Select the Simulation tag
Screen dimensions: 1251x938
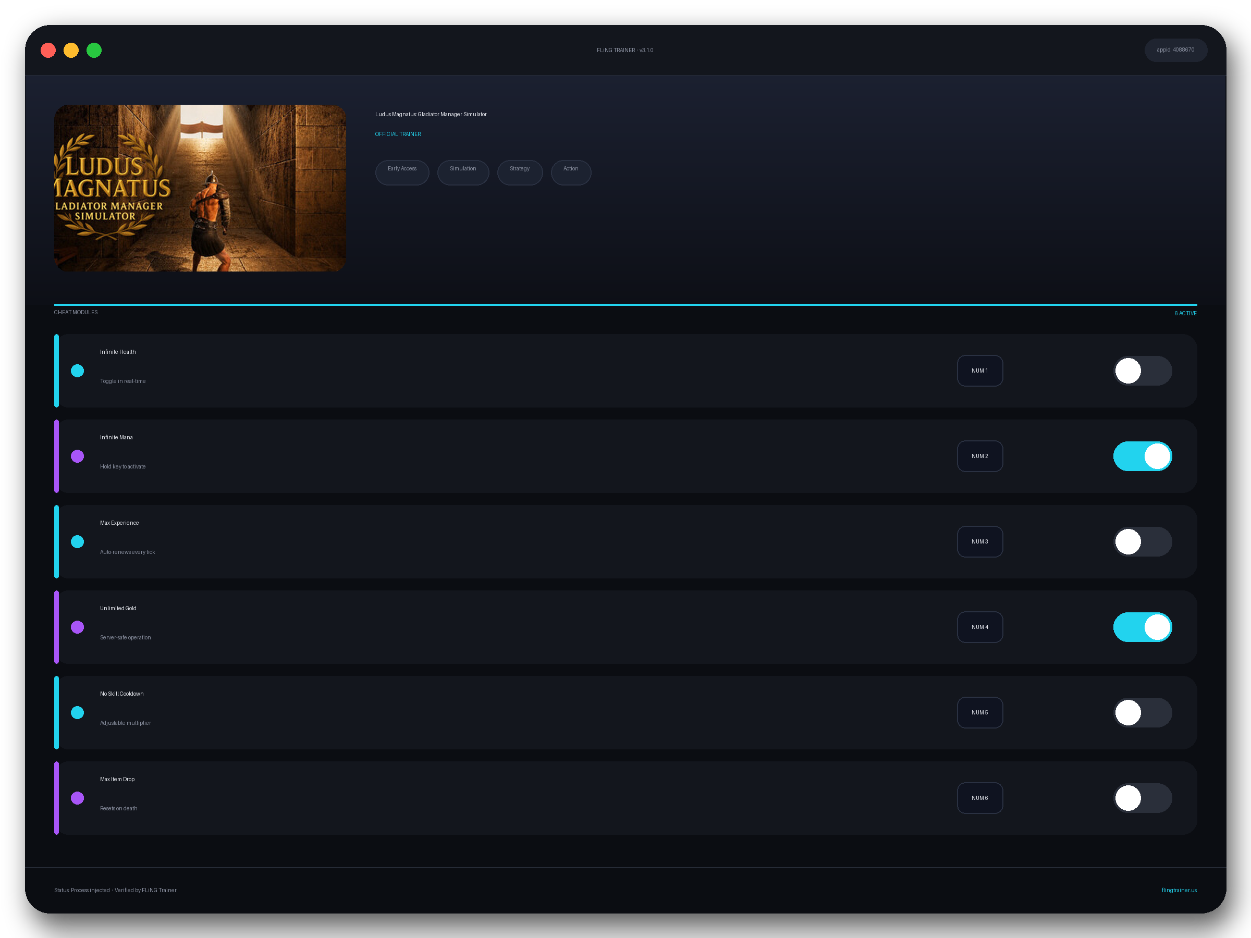(x=463, y=172)
